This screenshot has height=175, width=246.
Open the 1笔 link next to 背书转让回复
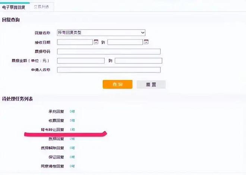tap(72, 130)
